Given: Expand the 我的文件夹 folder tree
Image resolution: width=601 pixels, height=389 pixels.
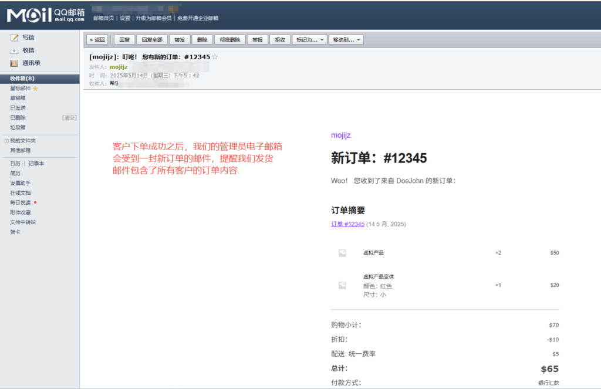Looking at the screenshot, I should (x=6, y=141).
